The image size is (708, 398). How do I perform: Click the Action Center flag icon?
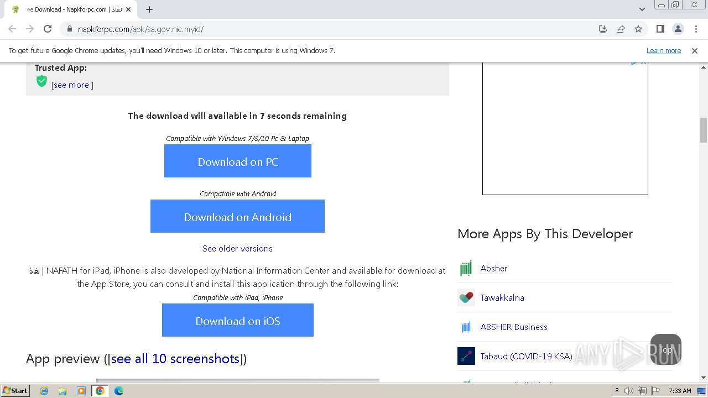click(655, 391)
